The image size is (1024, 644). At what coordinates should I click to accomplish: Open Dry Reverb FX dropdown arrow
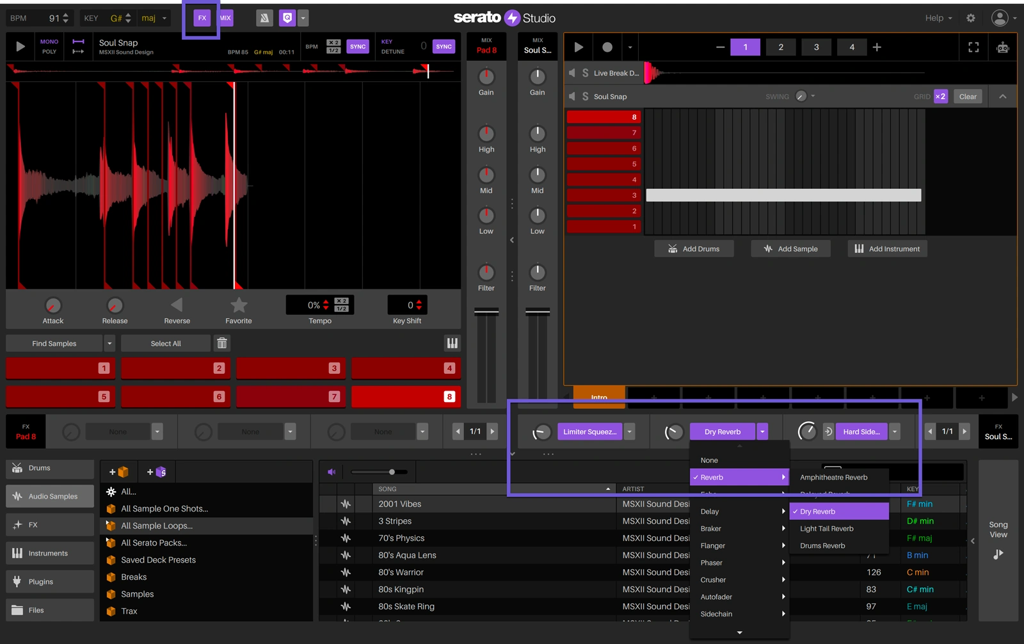pyautogui.click(x=762, y=431)
